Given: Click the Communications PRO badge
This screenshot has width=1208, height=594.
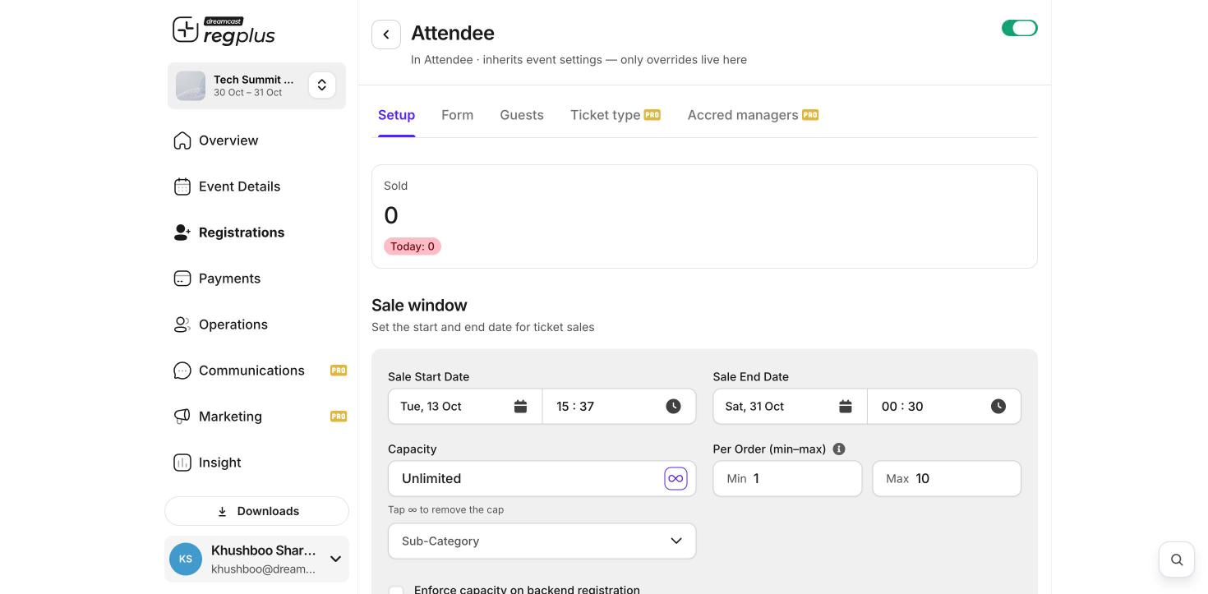Looking at the screenshot, I should pyautogui.click(x=339, y=371).
